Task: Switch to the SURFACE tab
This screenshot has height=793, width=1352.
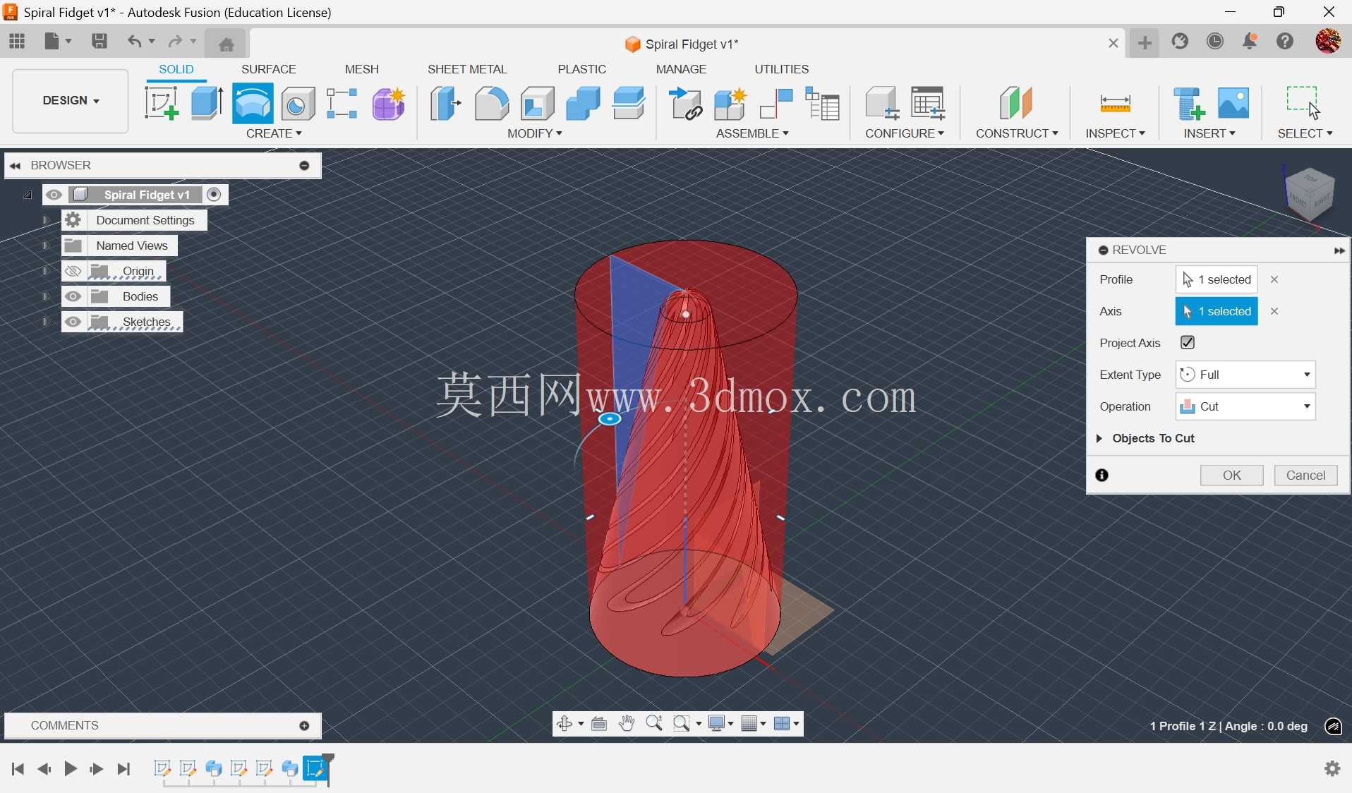Action: point(268,69)
